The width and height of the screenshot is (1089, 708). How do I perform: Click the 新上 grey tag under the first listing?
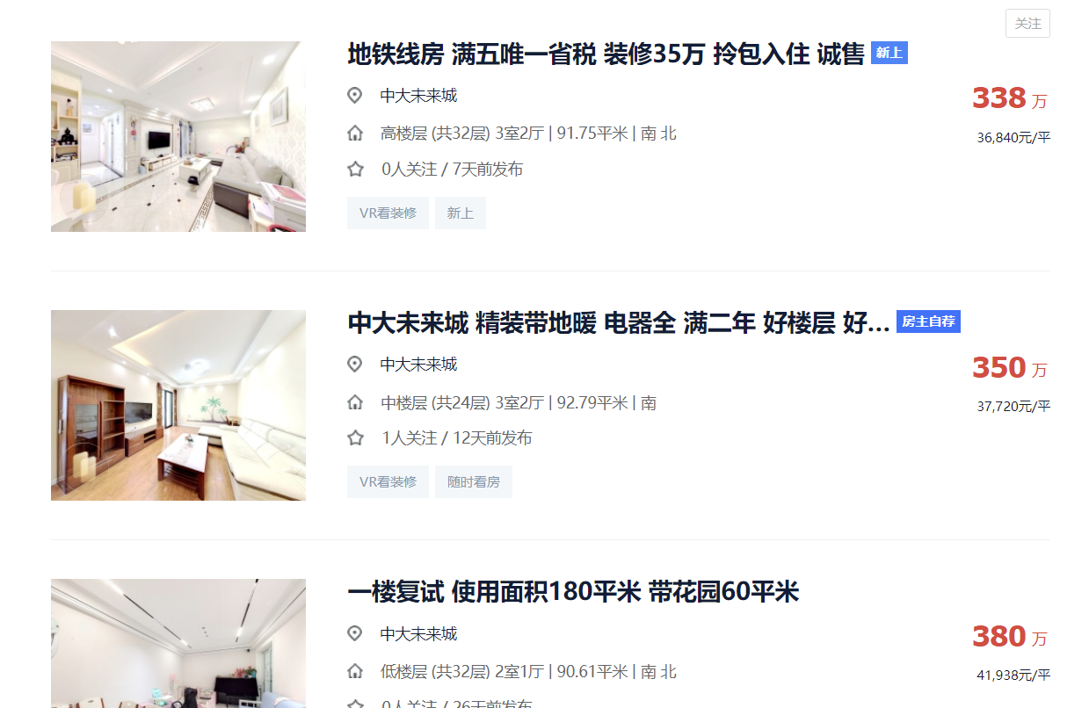coord(461,213)
